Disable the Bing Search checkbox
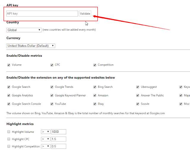This screenshot has width=190, height=150. 95,87
